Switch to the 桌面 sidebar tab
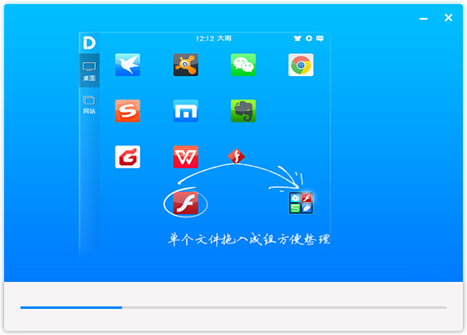This screenshot has width=467, height=335. (89, 71)
